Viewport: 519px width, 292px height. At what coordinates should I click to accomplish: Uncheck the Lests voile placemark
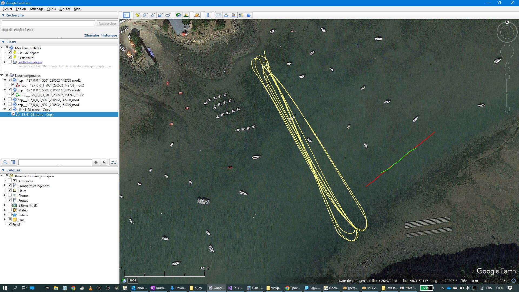pyautogui.click(x=10, y=57)
